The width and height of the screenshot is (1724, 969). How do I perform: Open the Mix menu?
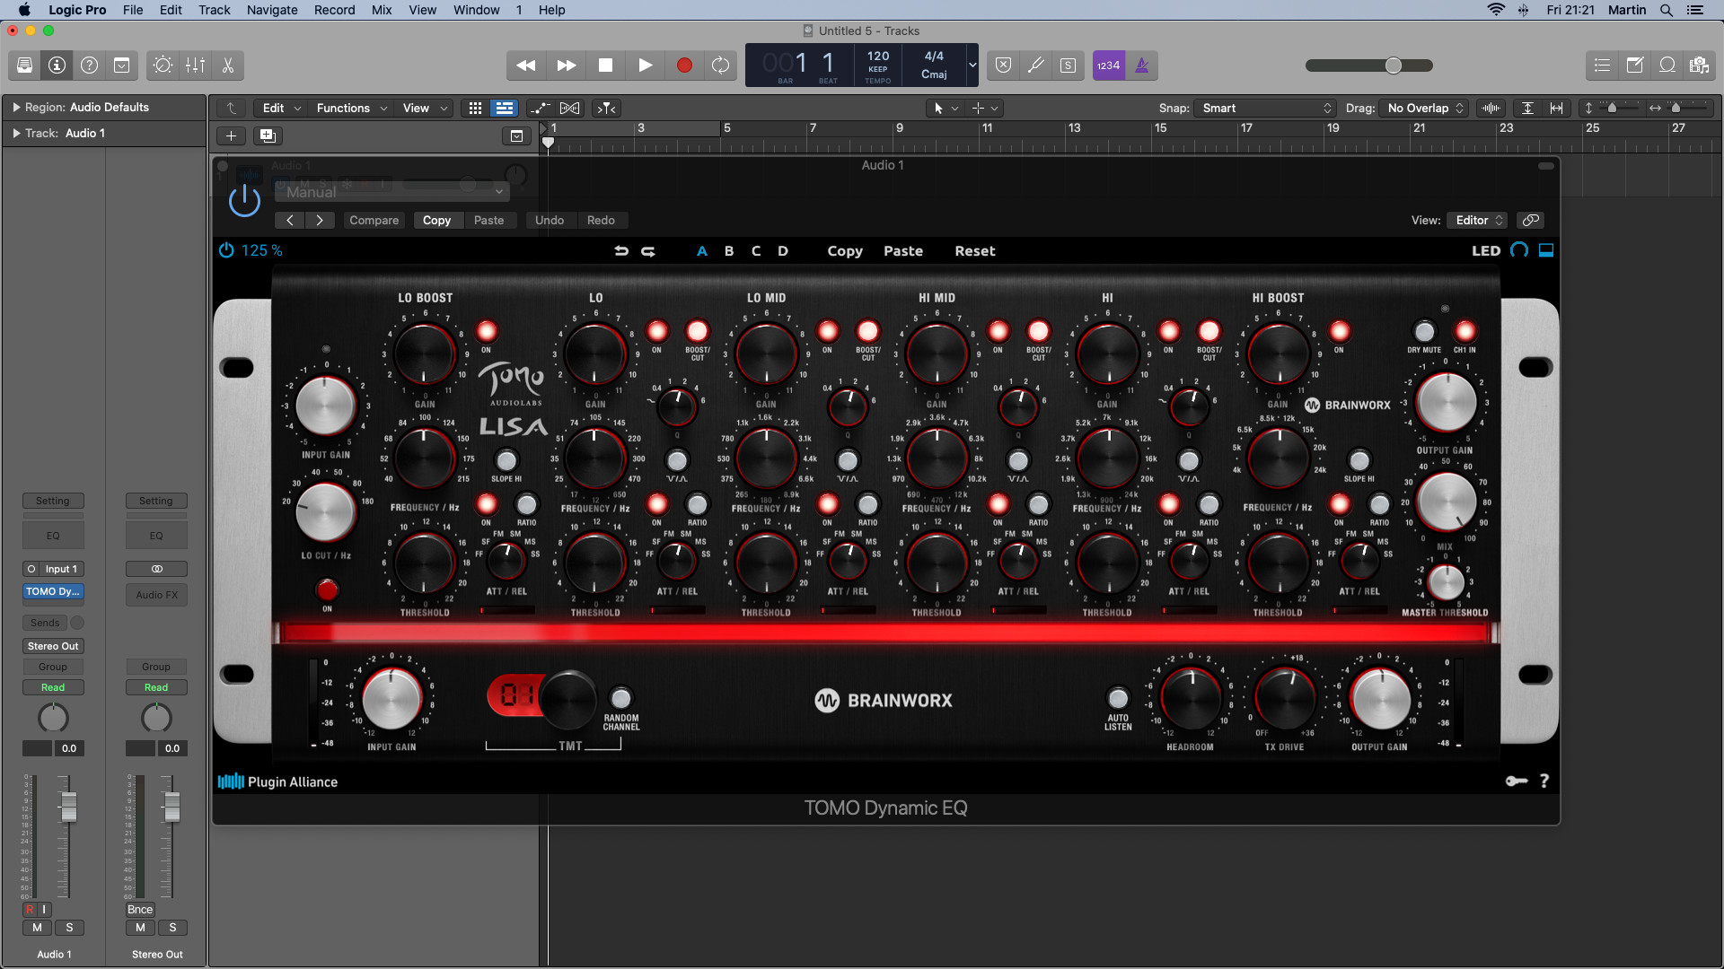click(x=382, y=10)
